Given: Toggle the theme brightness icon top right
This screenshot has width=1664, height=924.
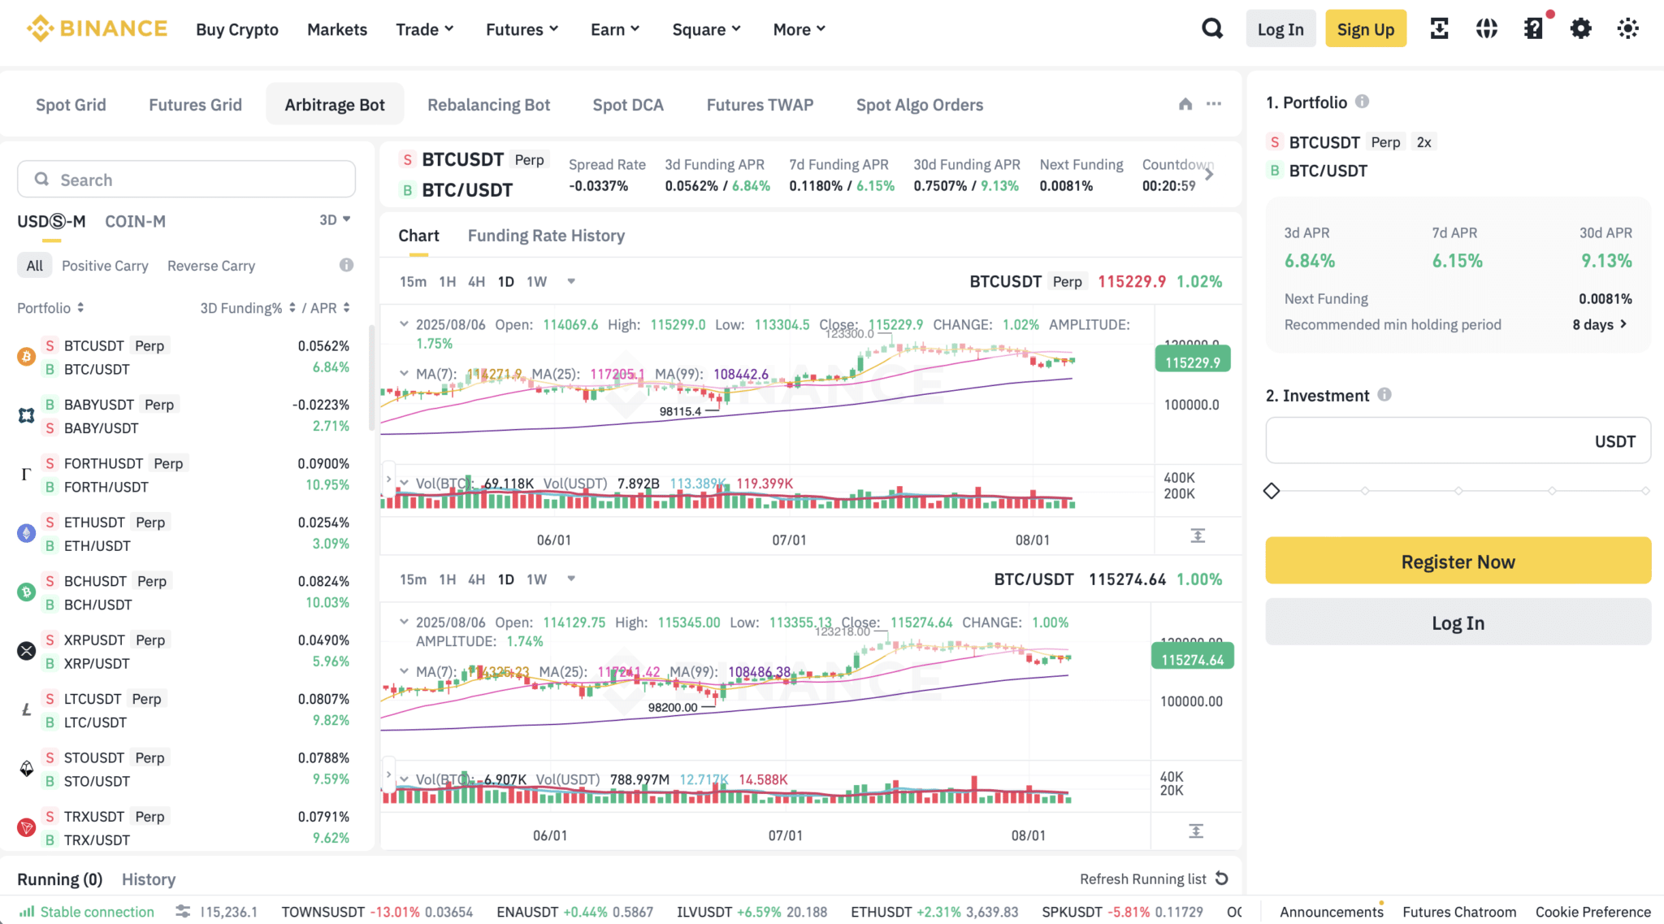Looking at the screenshot, I should [1627, 28].
